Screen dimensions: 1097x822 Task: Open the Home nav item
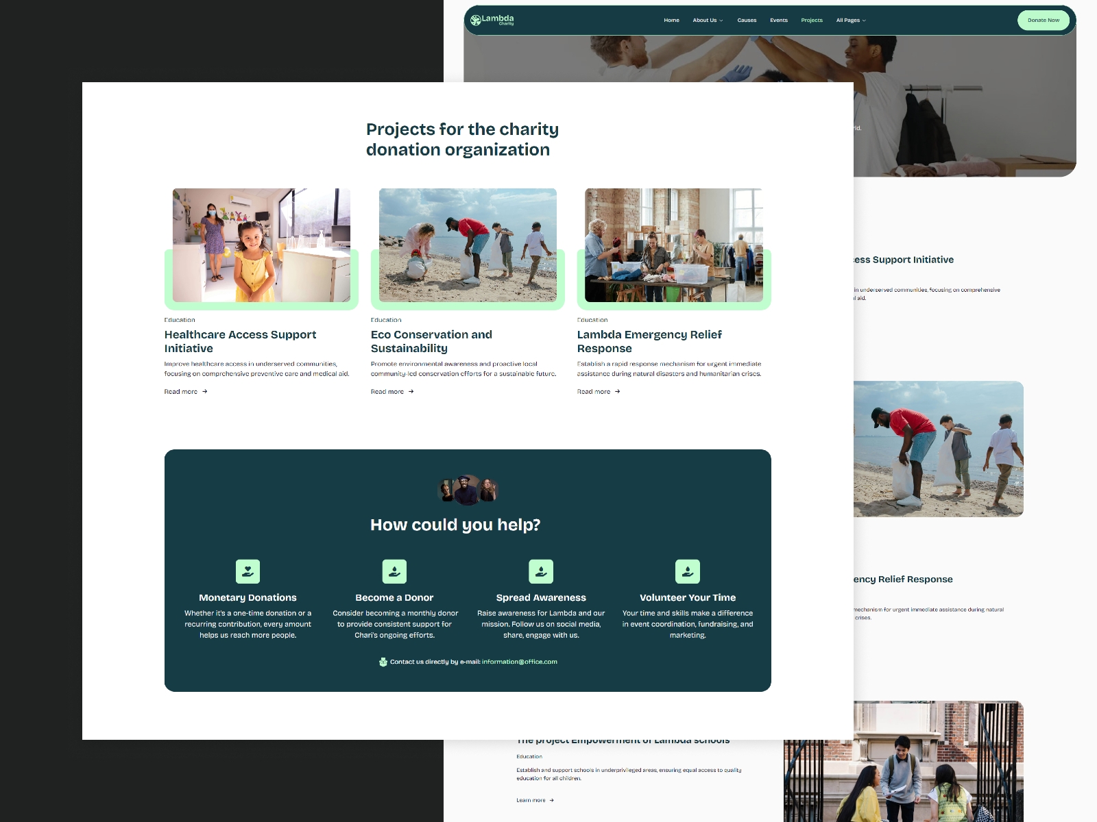[x=671, y=21]
